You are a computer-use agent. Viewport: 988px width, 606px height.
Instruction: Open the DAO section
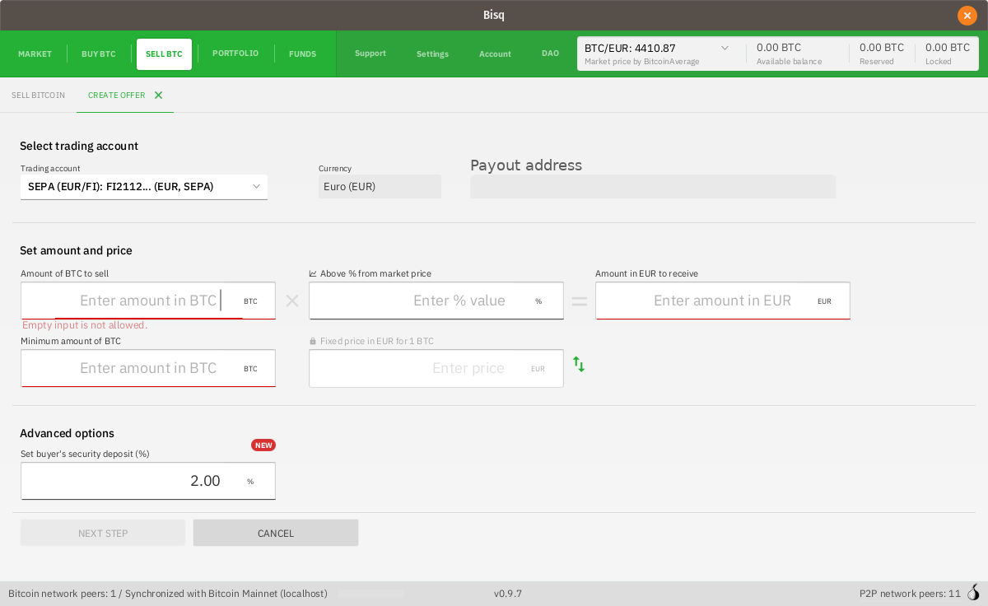point(550,54)
